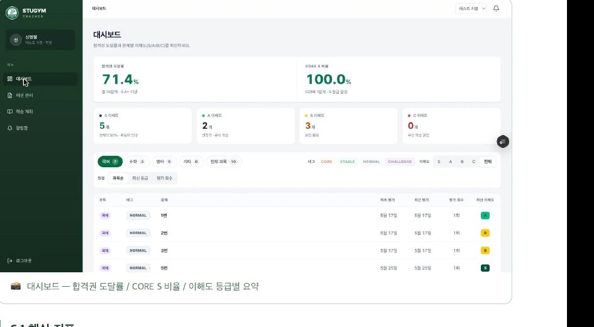Click problem 2번 in the table

click(x=163, y=233)
